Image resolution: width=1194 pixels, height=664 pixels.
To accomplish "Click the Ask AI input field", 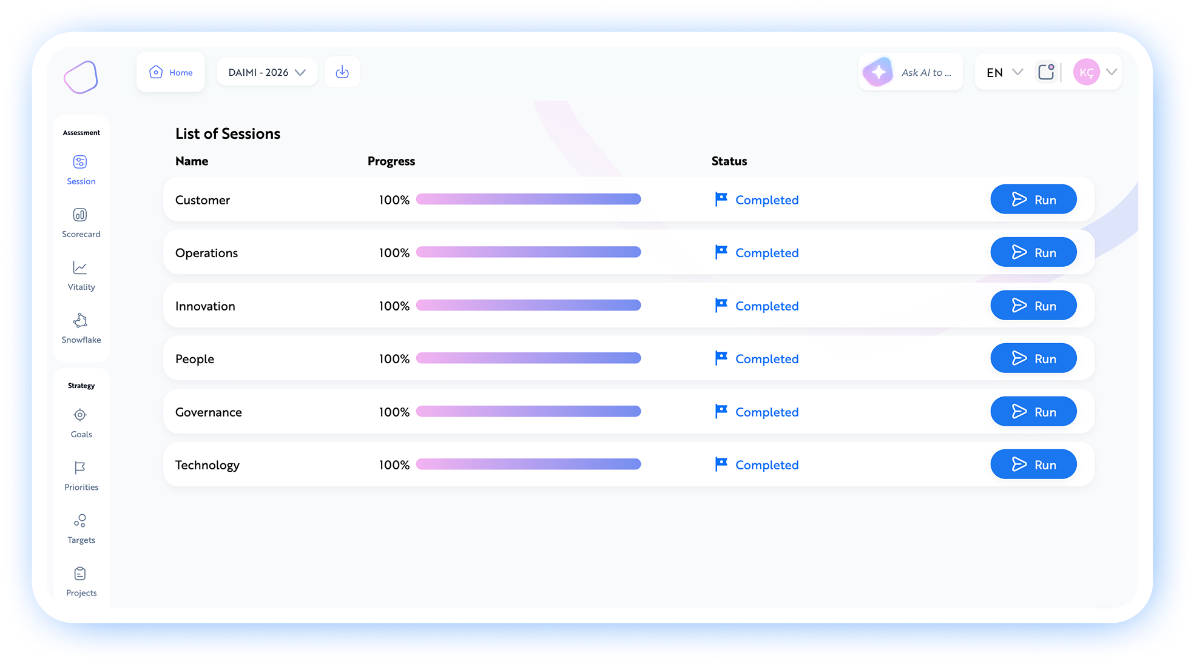I will tap(925, 73).
